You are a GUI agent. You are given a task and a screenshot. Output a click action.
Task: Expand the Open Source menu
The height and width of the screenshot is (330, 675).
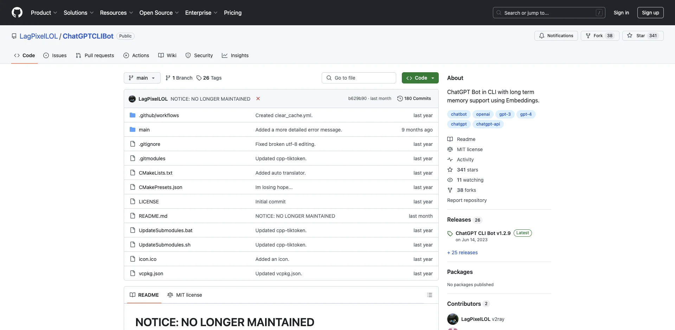(159, 13)
